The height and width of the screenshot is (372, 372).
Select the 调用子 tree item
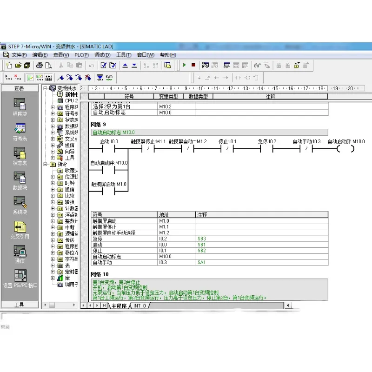click(x=67, y=284)
